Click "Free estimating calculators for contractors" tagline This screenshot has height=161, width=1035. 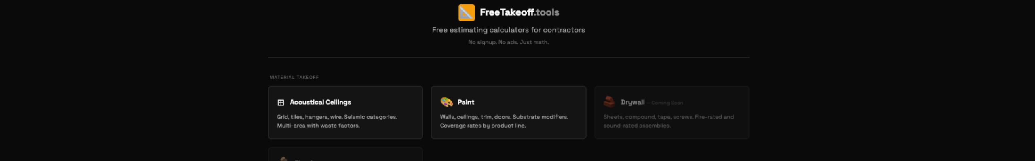[x=508, y=30]
